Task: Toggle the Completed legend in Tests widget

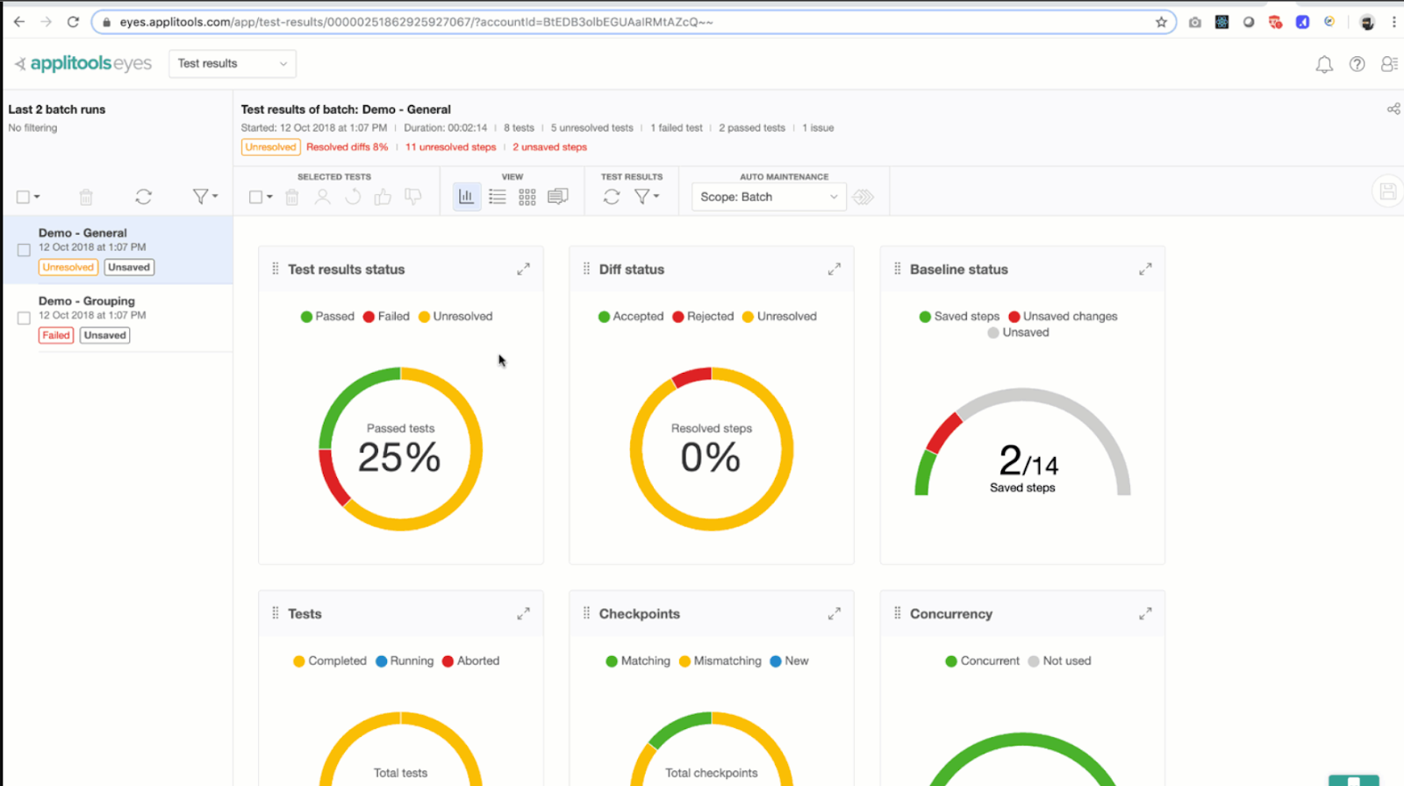Action: [330, 661]
